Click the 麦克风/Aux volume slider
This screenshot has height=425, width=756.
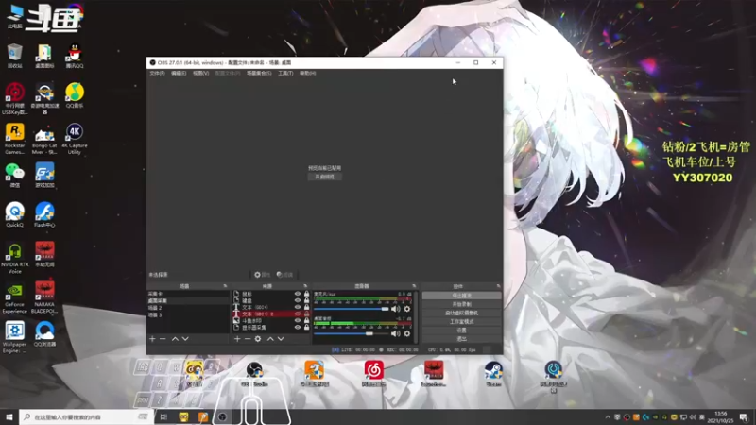pyautogui.click(x=351, y=309)
